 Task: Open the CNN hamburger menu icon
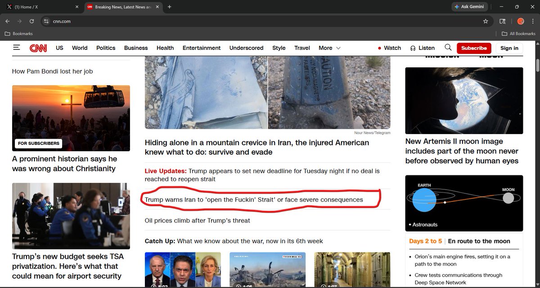coord(17,48)
